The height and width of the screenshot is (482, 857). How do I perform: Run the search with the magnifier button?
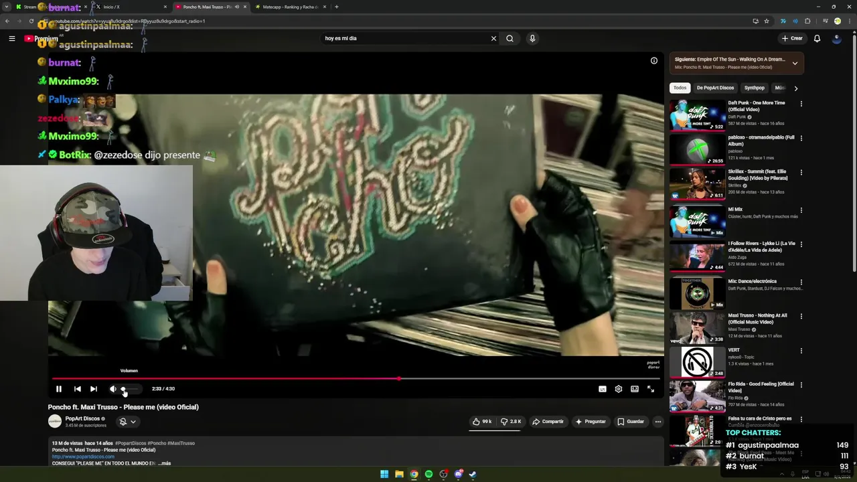tap(510, 38)
